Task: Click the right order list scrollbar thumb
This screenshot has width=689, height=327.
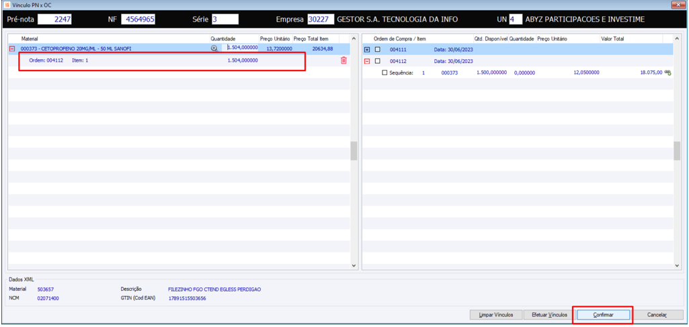Action: (677, 151)
